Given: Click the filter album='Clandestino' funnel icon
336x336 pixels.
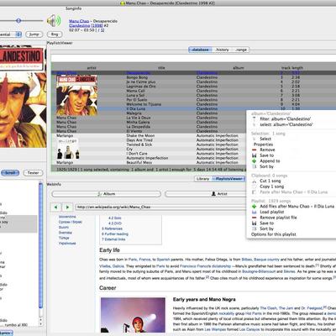Looking at the screenshot, I should coord(255,119).
